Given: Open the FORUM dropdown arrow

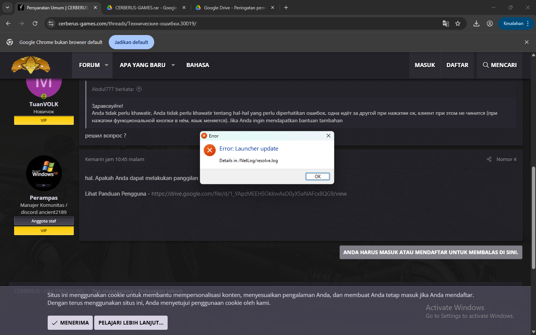Looking at the screenshot, I should click(107, 65).
